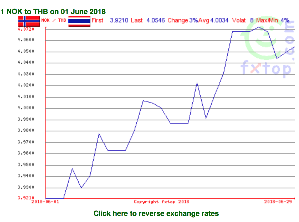The width and height of the screenshot is (299, 222).
Task: Click the Avg 4.0034 statistic
Action: (213, 20)
